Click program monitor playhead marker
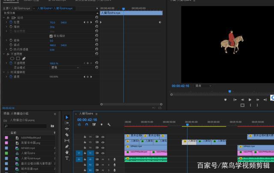Viewport: 274px width, 173px height. click(x=230, y=92)
